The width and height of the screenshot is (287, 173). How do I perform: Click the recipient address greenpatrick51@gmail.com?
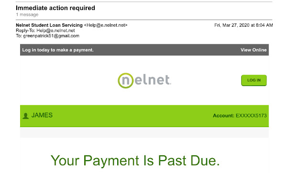51,36
